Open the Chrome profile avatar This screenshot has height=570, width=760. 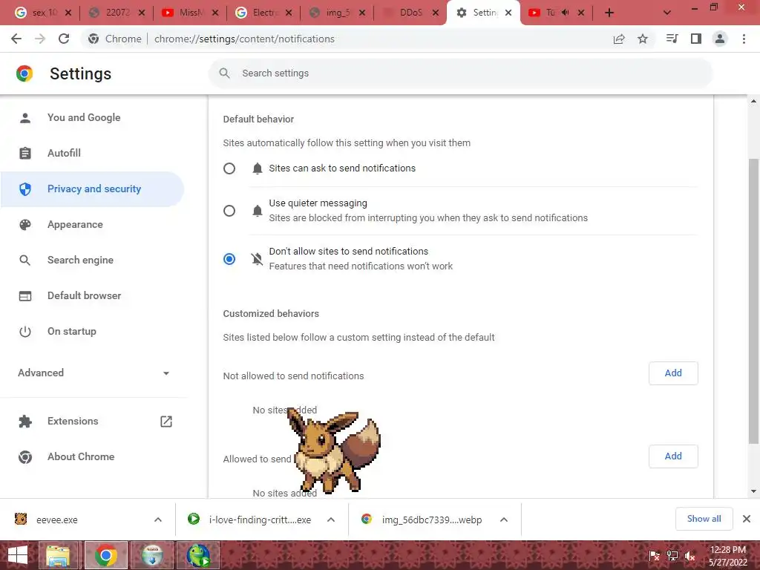click(x=720, y=39)
